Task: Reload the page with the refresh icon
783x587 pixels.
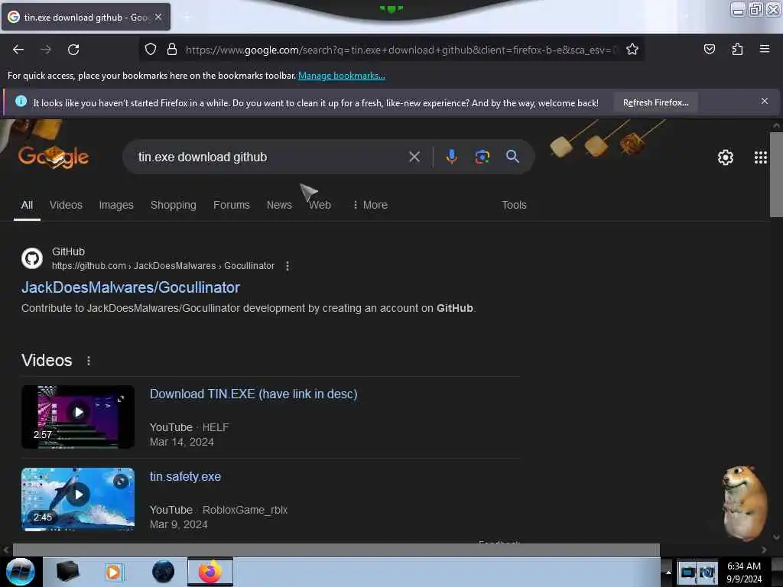Action: pos(73,50)
